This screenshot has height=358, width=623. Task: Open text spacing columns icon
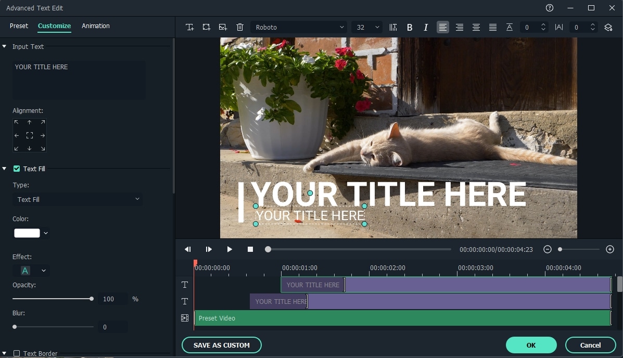[x=393, y=28]
